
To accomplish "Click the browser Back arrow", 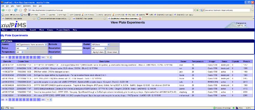I will 3,10.
